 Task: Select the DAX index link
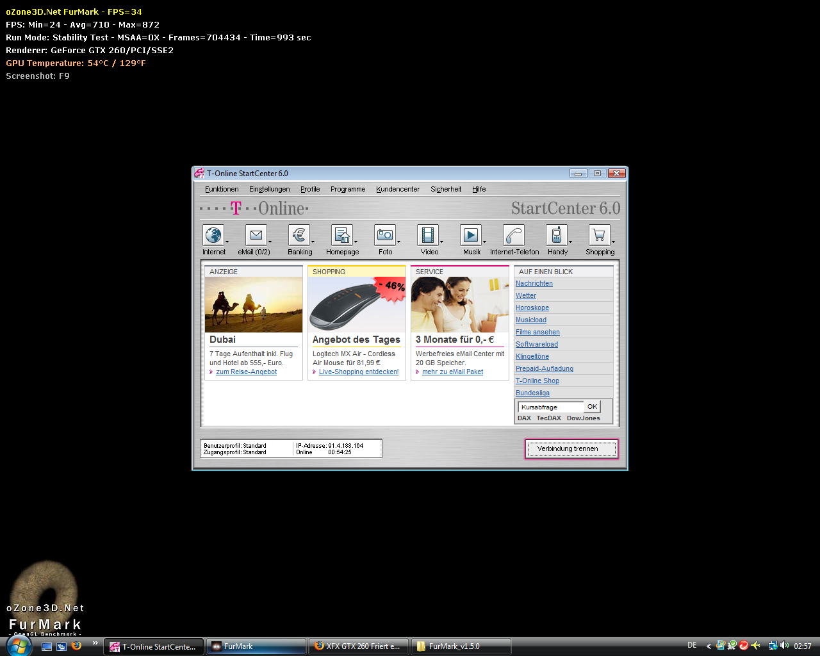point(524,418)
